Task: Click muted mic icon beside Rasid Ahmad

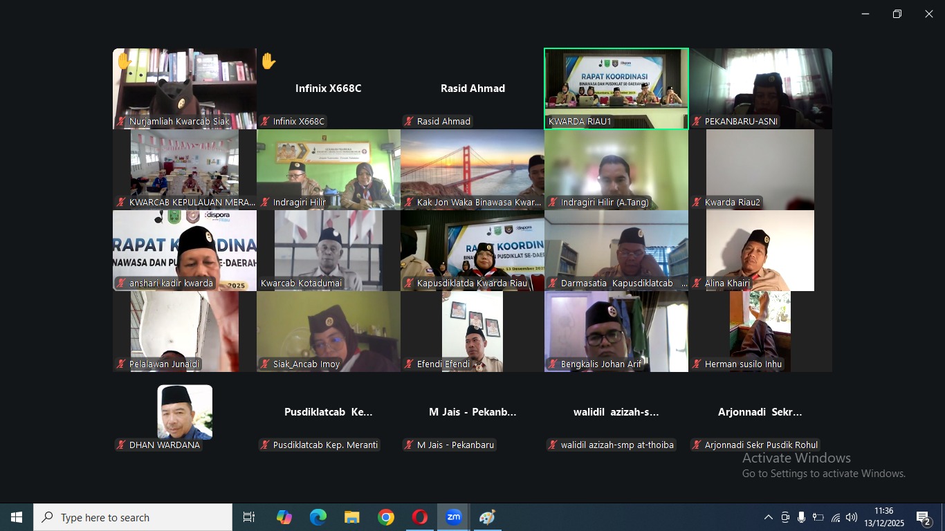Action: click(409, 122)
